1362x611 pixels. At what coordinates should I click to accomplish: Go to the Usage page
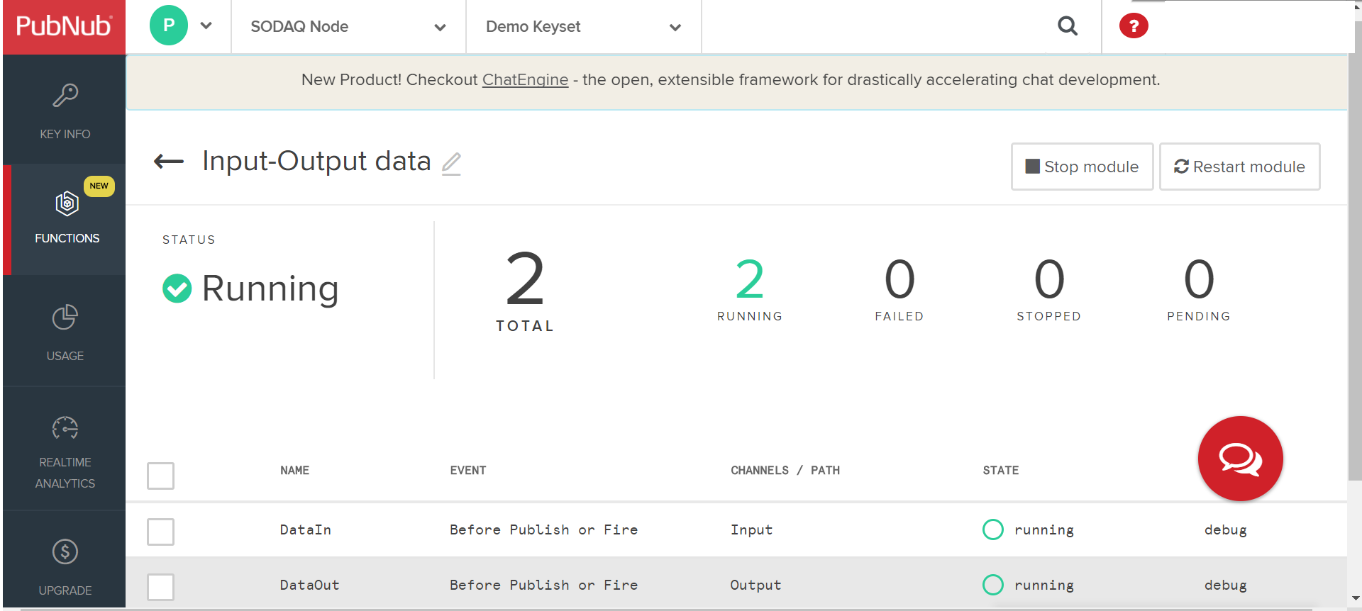pos(65,332)
